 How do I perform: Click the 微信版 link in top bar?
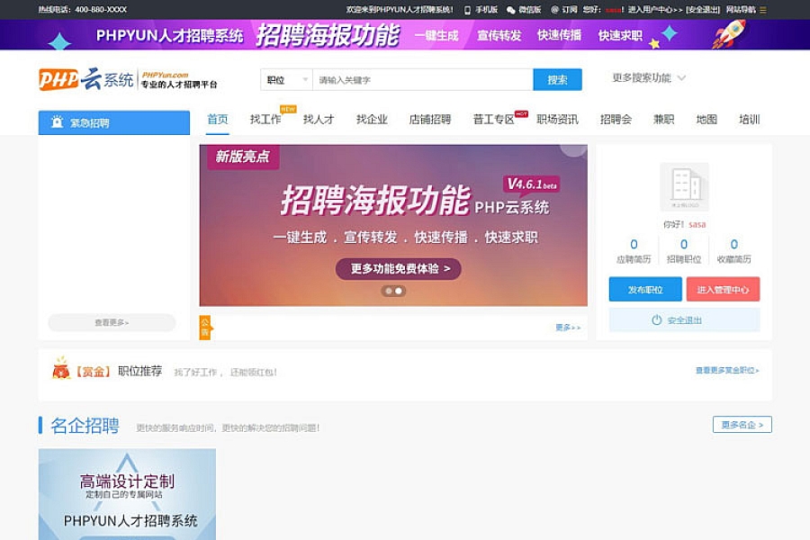point(529,10)
